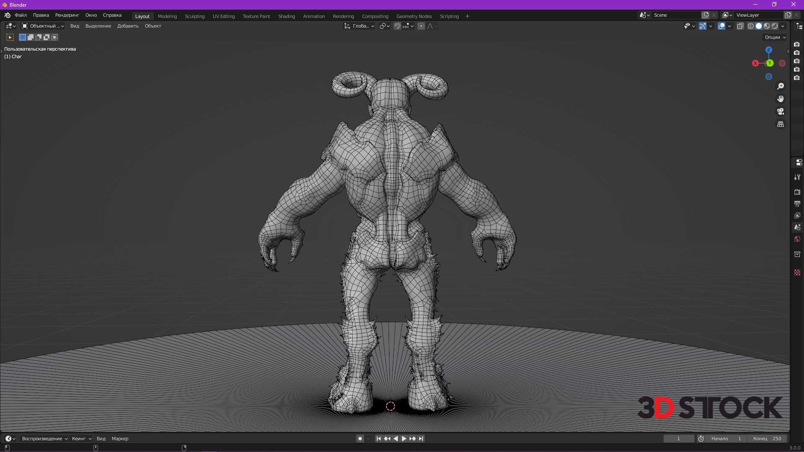Toggle snapping magnet icon
The width and height of the screenshot is (804, 452).
click(397, 26)
